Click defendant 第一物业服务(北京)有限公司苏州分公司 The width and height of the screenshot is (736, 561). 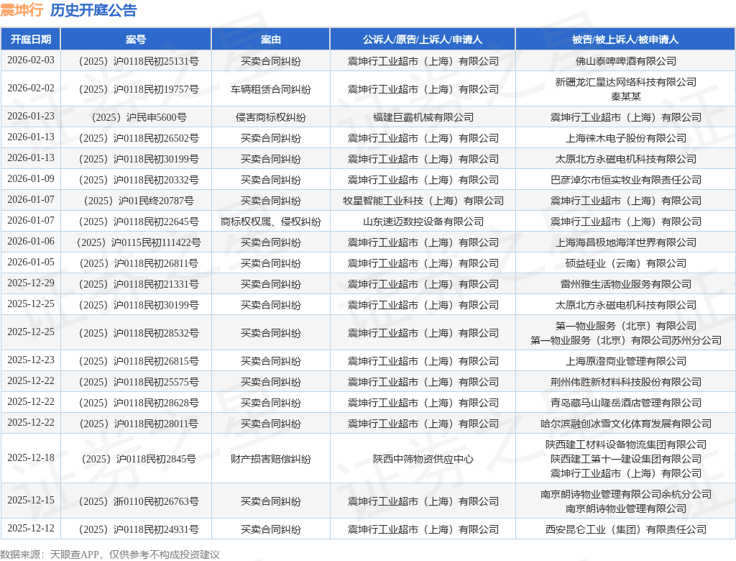tap(626, 340)
